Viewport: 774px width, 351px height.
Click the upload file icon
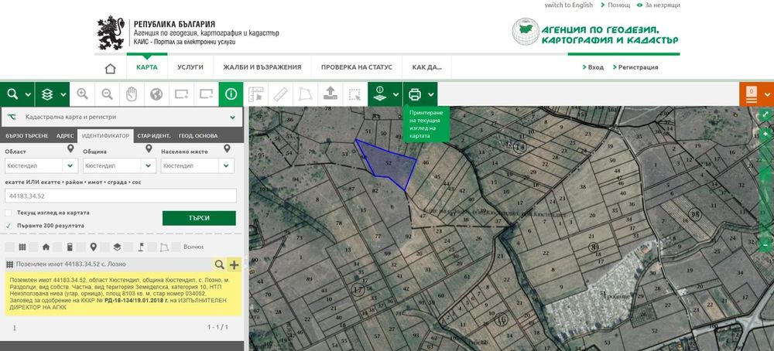pyautogui.click(x=330, y=94)
